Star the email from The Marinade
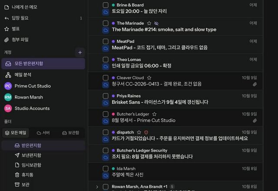Screen dimensions: 278x191 pyautogui.click(x=149, y=23)
